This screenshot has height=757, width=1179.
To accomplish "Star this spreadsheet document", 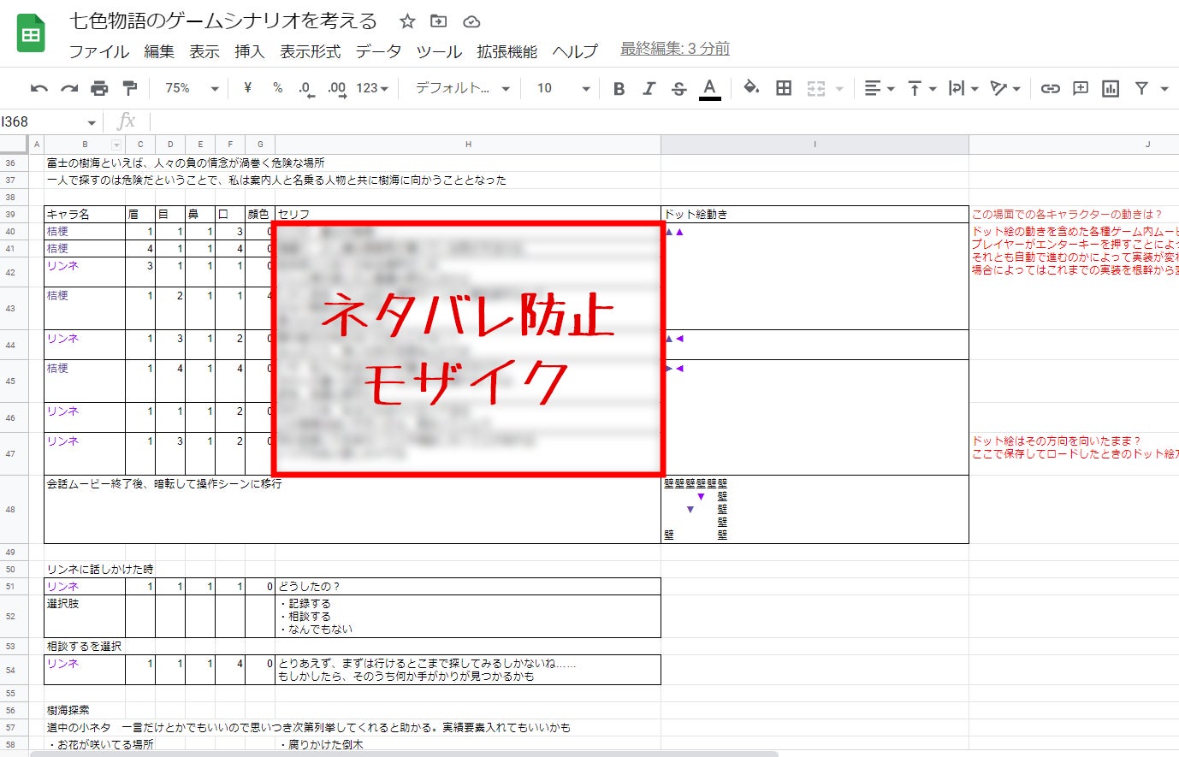I will tap(407, 21).
